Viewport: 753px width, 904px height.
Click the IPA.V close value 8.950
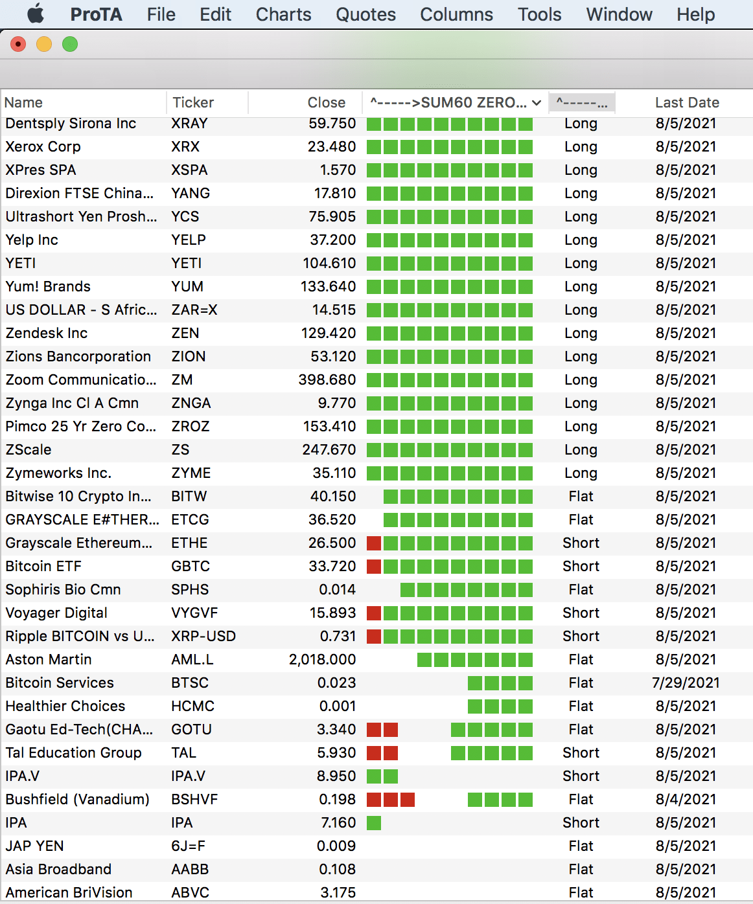[336, 776]
